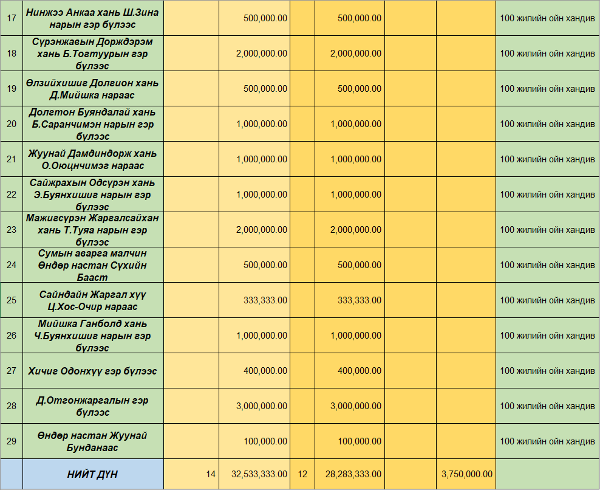
Task: Select count cell 12 in totals row
Action: pyautogui.click(x=302, y=474)
